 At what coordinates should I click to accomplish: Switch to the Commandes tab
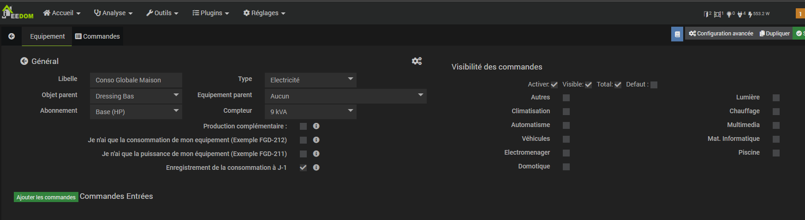click(97, 36)
